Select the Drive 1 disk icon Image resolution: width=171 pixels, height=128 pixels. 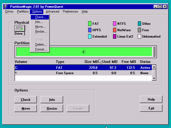click(20, 29)
